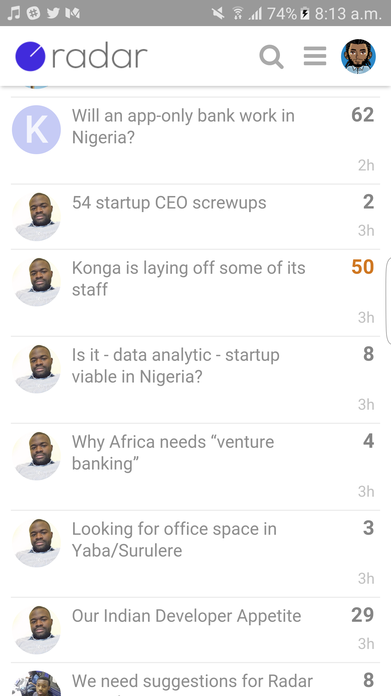Viewport: 391px width, 696px height.
Task: Tap the profile avatar in header
Action: [x=358, y=57]
